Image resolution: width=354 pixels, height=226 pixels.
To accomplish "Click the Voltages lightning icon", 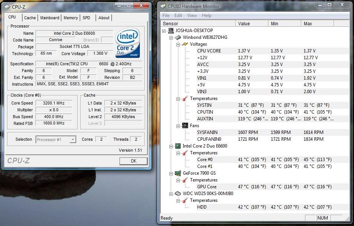I will 185,44.
